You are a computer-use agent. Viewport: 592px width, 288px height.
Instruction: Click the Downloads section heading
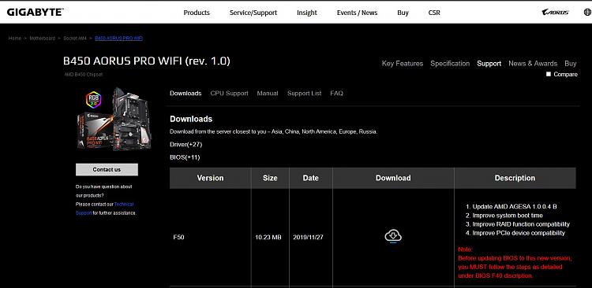click(x=191, y=119)
